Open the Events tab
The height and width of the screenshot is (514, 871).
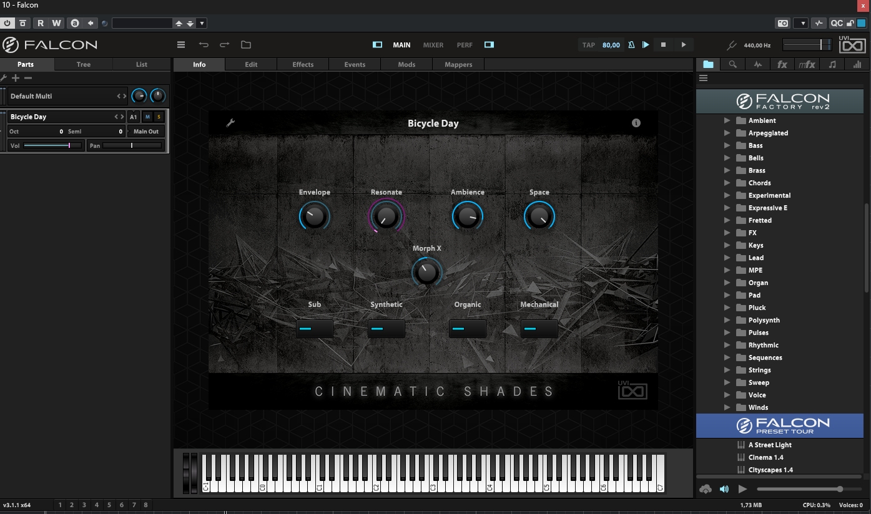(x=355, y=64)
